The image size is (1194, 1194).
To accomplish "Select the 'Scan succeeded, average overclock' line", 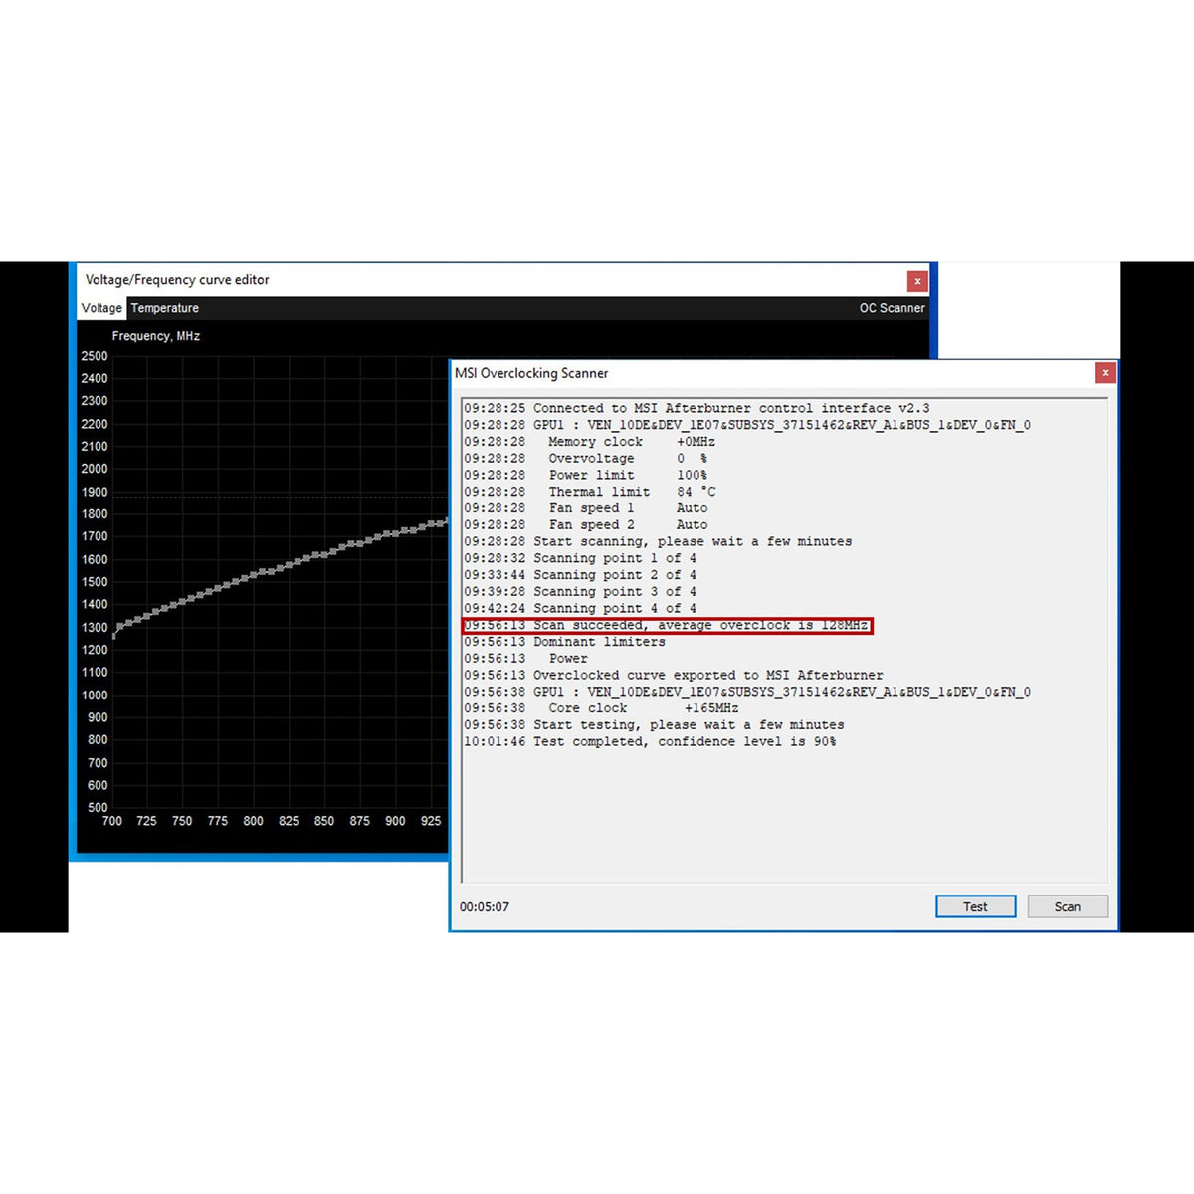I will 666,626.
